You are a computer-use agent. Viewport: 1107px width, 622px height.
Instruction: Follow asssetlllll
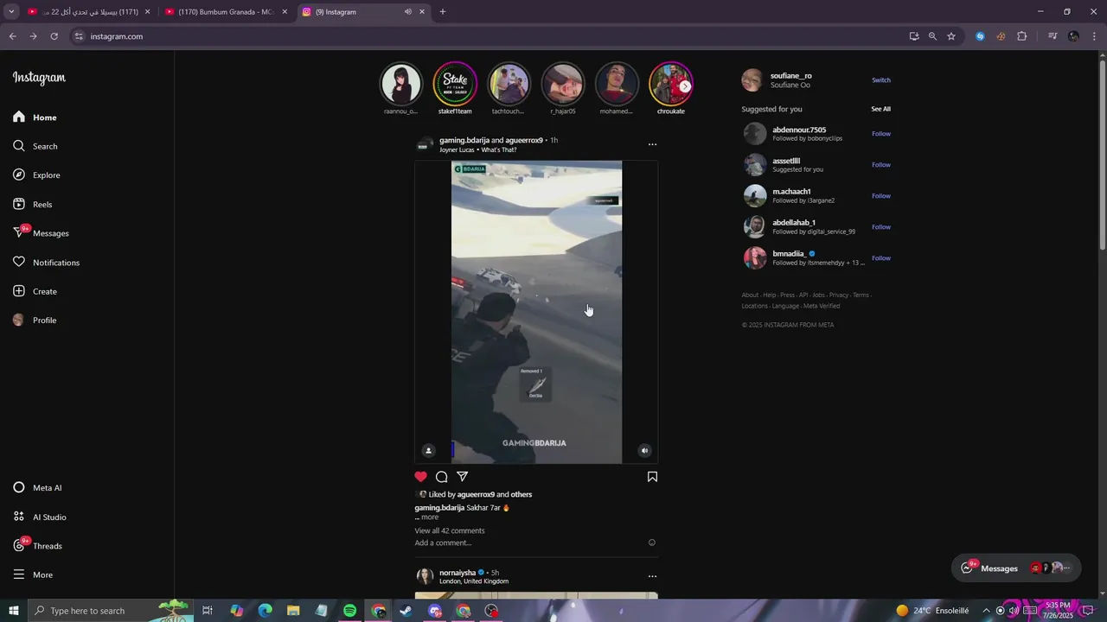point(881,165)
